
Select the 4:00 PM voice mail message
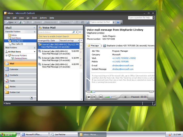click(x=59, y=65)
